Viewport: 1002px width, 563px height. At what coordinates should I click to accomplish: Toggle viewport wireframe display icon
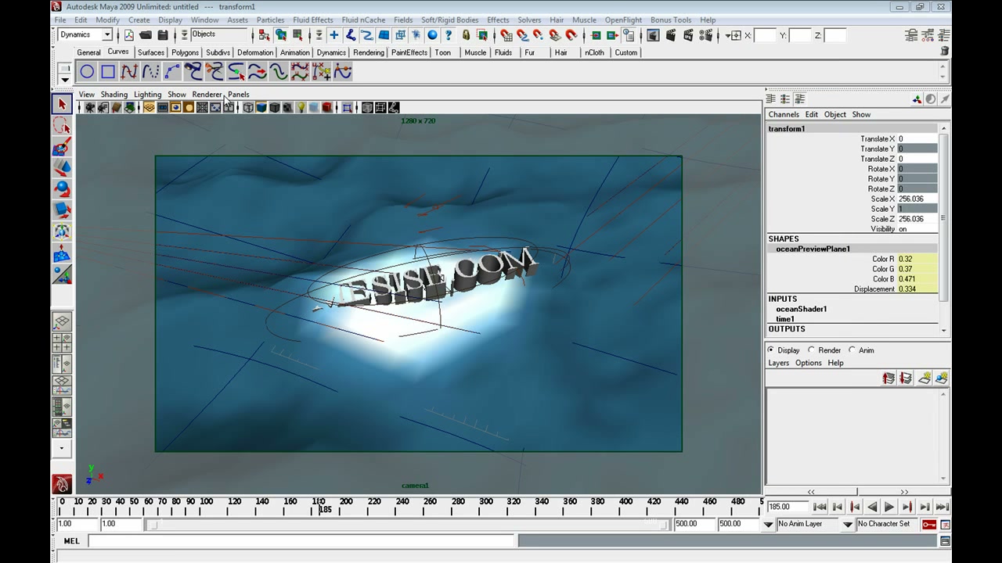(x=248, y=108)
